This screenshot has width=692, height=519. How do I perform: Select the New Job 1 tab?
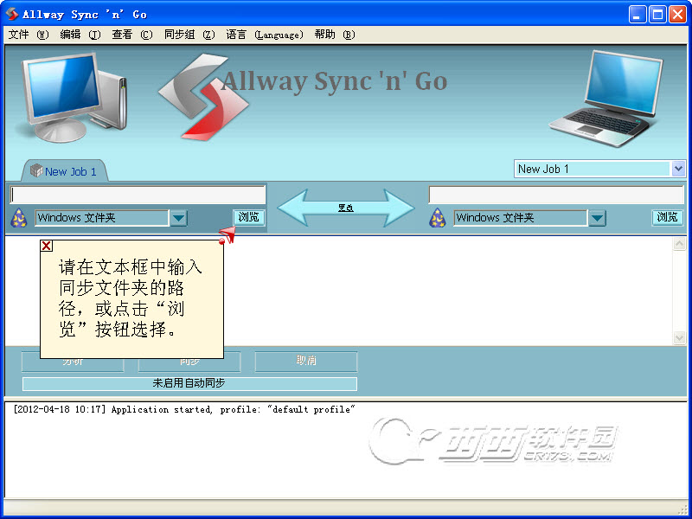[x=65, y=171]
